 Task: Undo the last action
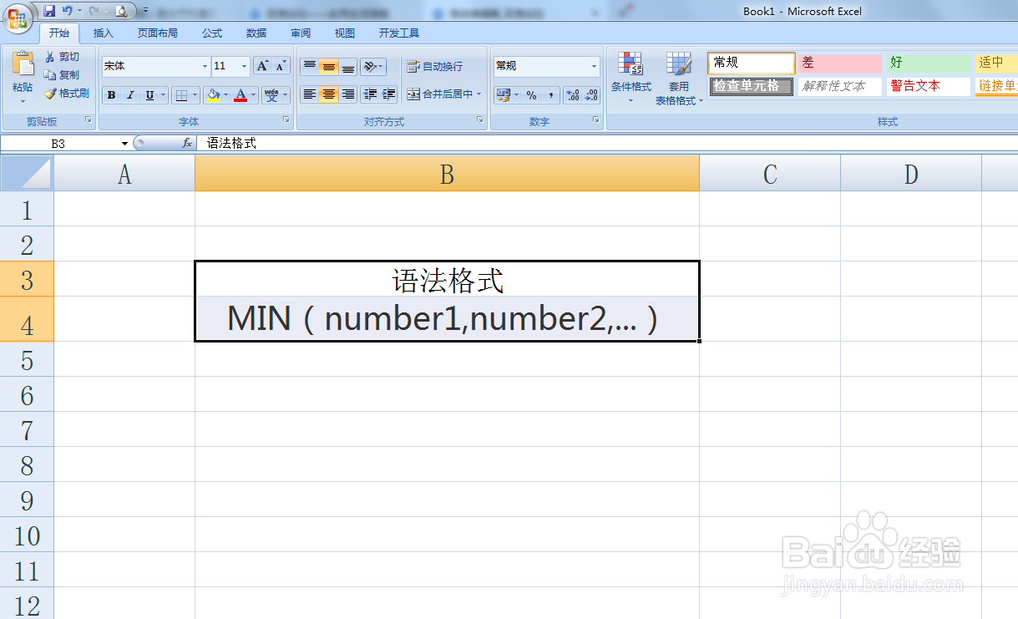coord(68,11)
